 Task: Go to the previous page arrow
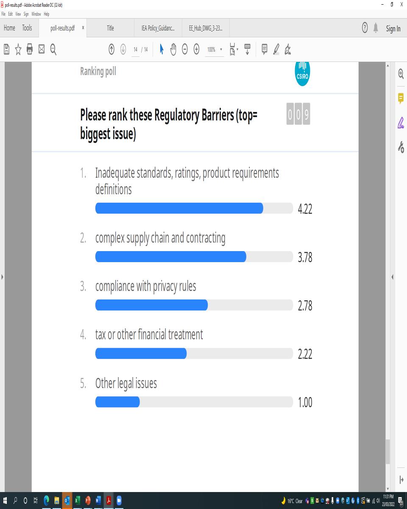pos(112,50)
